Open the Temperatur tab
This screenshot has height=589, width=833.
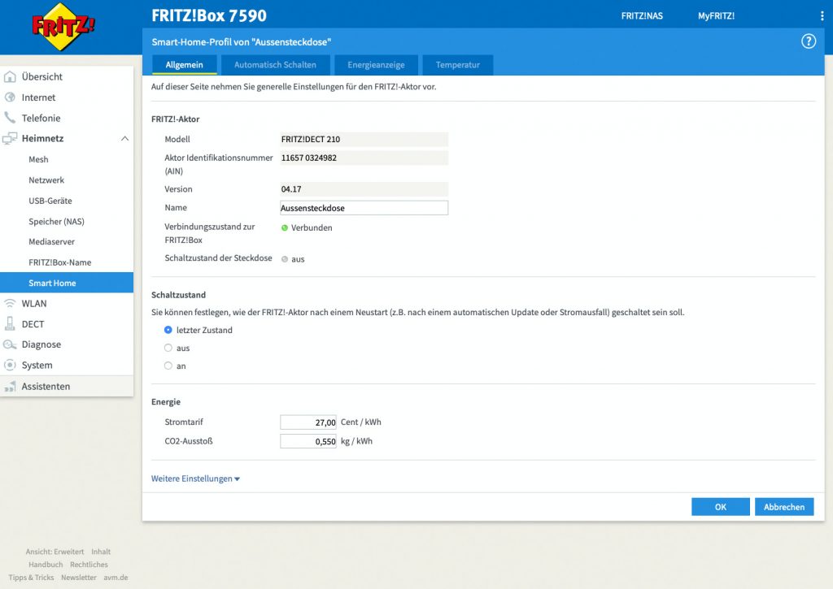coord(458,65)
